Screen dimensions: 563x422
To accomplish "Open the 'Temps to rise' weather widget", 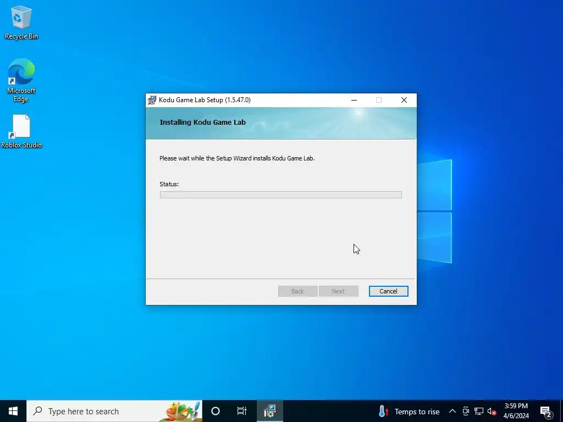I will (x=409, y=411).
